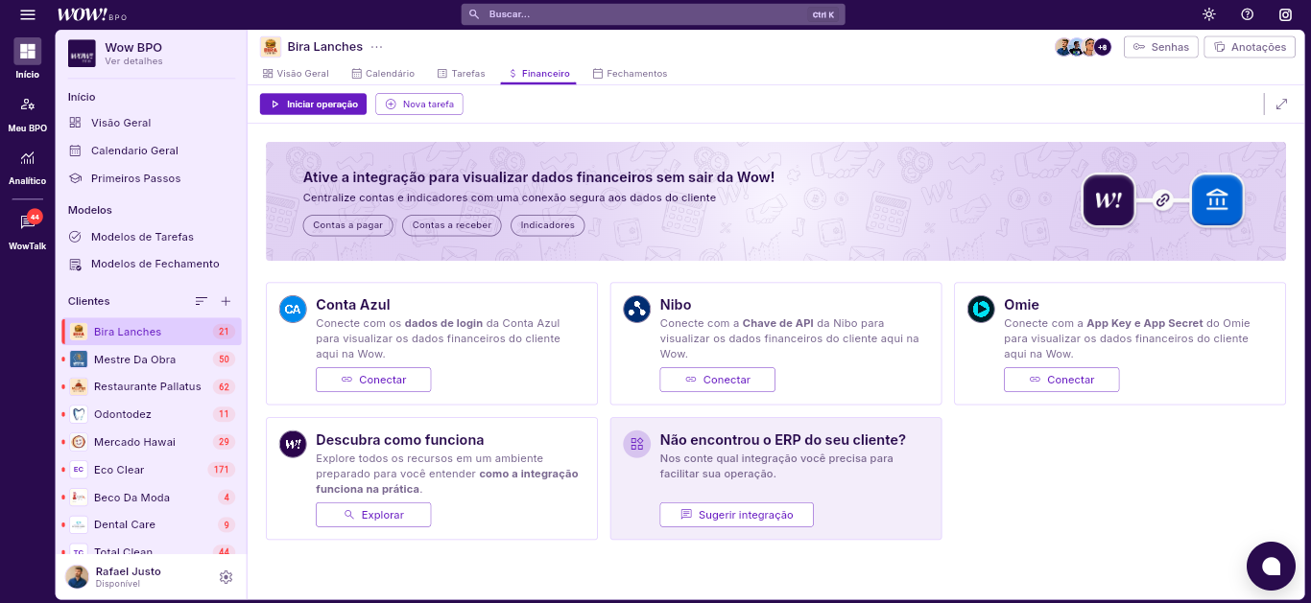Select client Dental Care
Screen dimensions: 1311x603
pyautogui.click(x=152, y=524)
